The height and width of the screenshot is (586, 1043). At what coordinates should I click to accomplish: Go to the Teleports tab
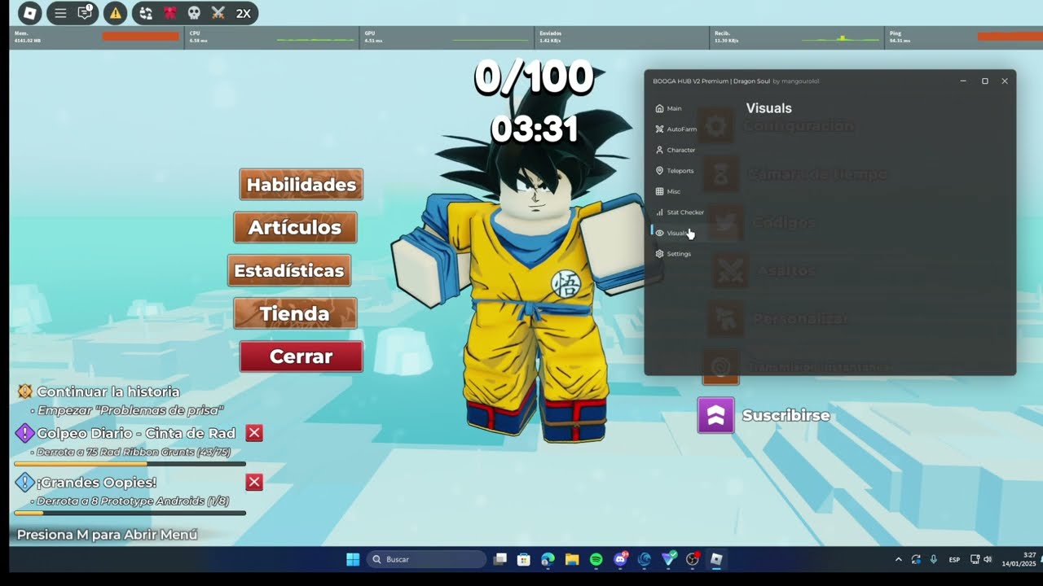[675, 171]
